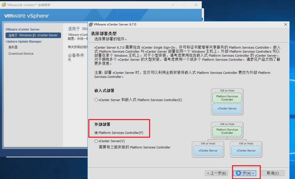Click the VMware vCenter Server sidebar heading
295x179 pixels.
pyautogui.click(x=23, y=29)
